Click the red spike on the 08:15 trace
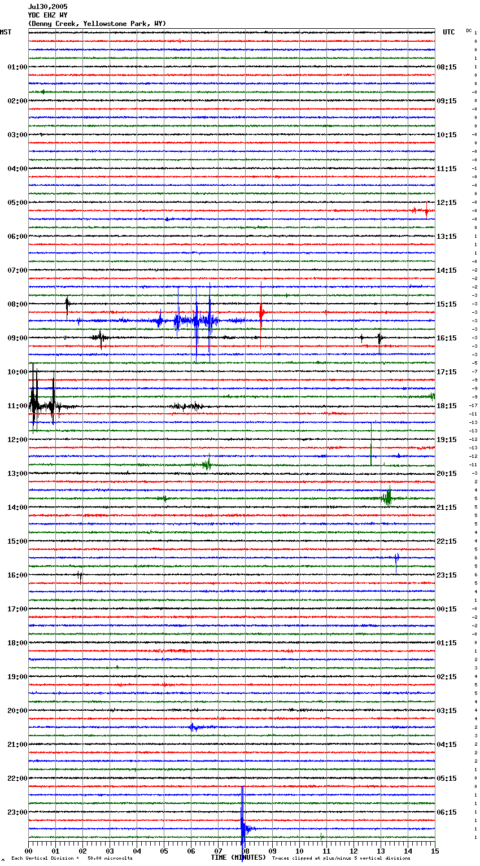480x866 pixels. click(x=261, y=312)
